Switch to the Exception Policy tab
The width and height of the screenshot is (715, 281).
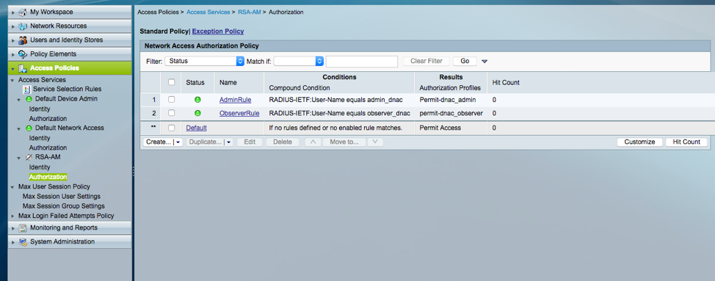[218, 32]
